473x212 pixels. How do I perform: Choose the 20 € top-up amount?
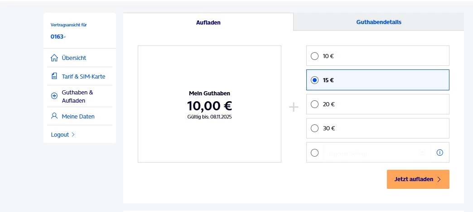[x=315, y=104]
